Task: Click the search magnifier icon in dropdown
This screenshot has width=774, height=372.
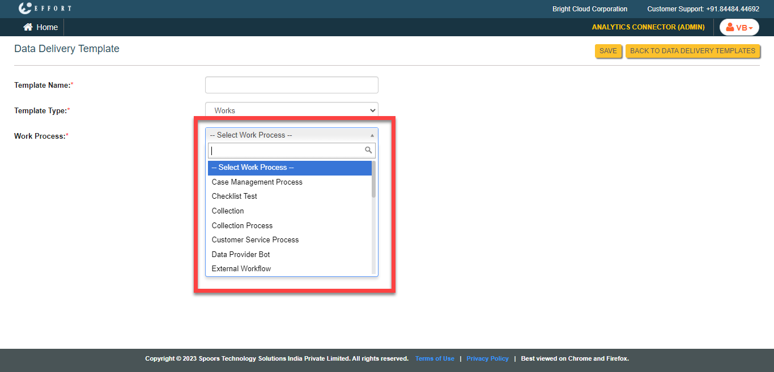Action: coord(368,150)
